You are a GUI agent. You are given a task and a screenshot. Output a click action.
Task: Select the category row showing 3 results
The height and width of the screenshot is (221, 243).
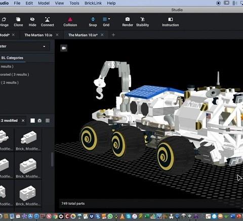[x=15, y=74]
